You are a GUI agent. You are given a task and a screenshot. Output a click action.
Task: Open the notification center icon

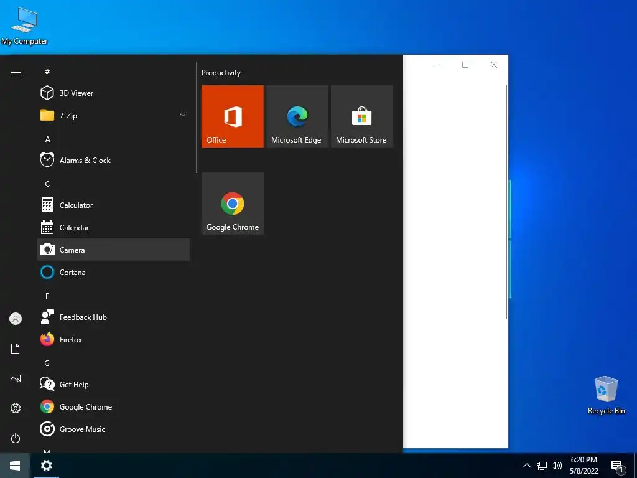coord(618,466)
